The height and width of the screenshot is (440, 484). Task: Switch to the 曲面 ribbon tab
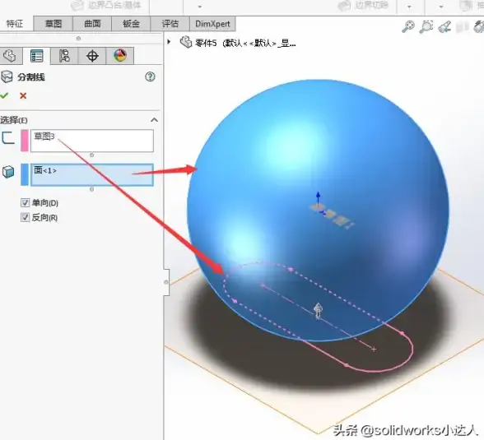click(x=92, y=24)
